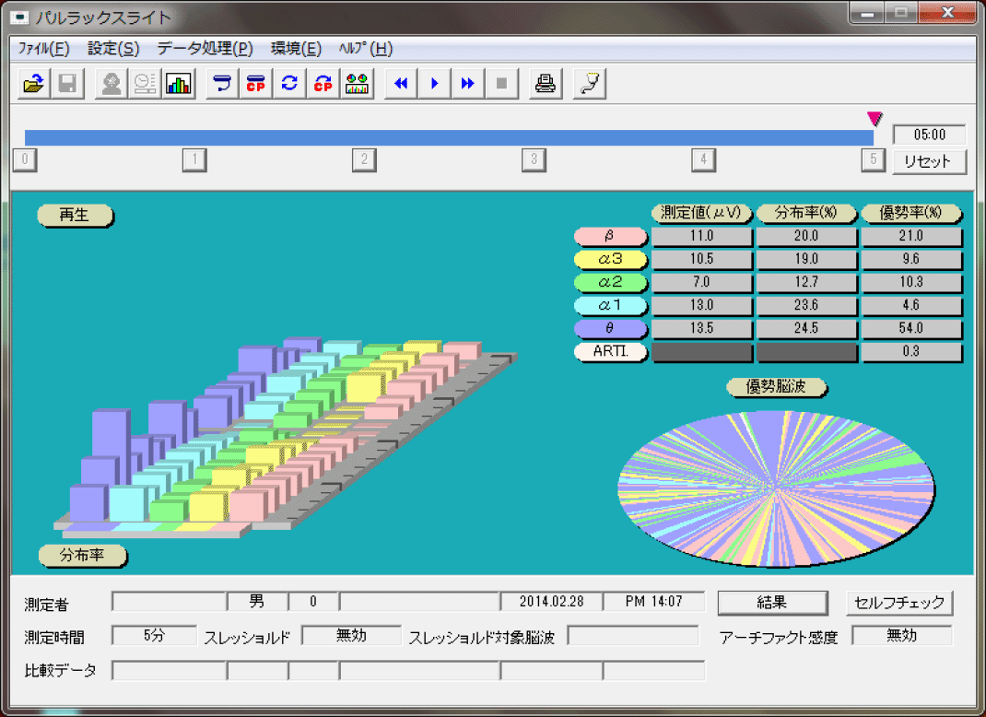Jump to timeline minute marker 0

[25, 159]
